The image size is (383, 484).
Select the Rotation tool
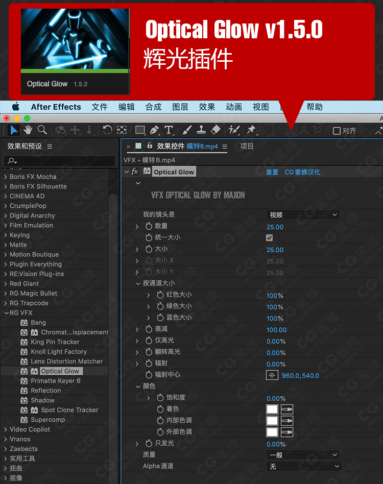point(107,130)
